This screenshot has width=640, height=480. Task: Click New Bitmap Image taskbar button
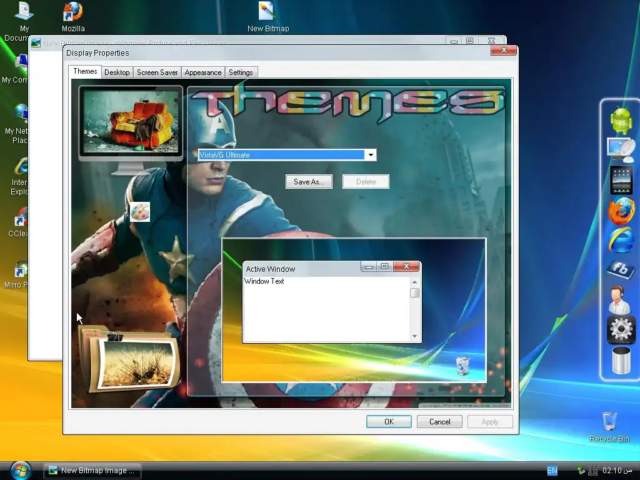tap(92, 470)
